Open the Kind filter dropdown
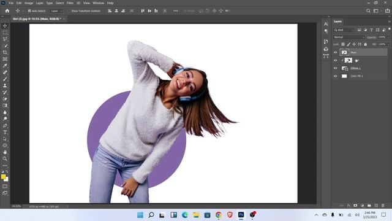 [344, 30]
